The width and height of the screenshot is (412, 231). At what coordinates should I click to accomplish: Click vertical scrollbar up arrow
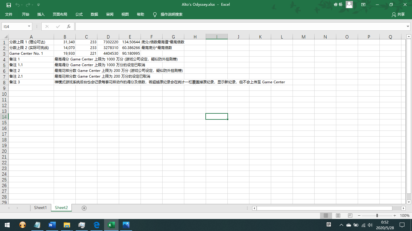(x=409, y=37)
